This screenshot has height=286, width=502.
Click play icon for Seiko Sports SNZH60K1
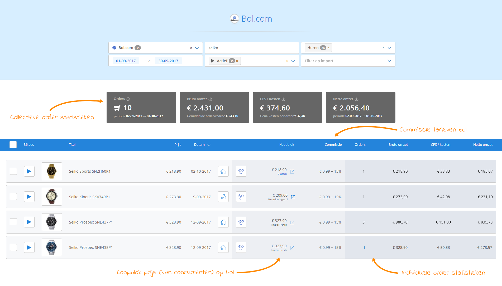point(29,171)
